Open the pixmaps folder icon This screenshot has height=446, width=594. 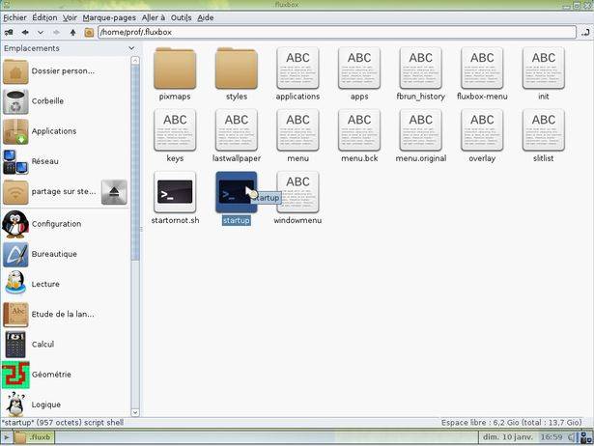(175, 69)
